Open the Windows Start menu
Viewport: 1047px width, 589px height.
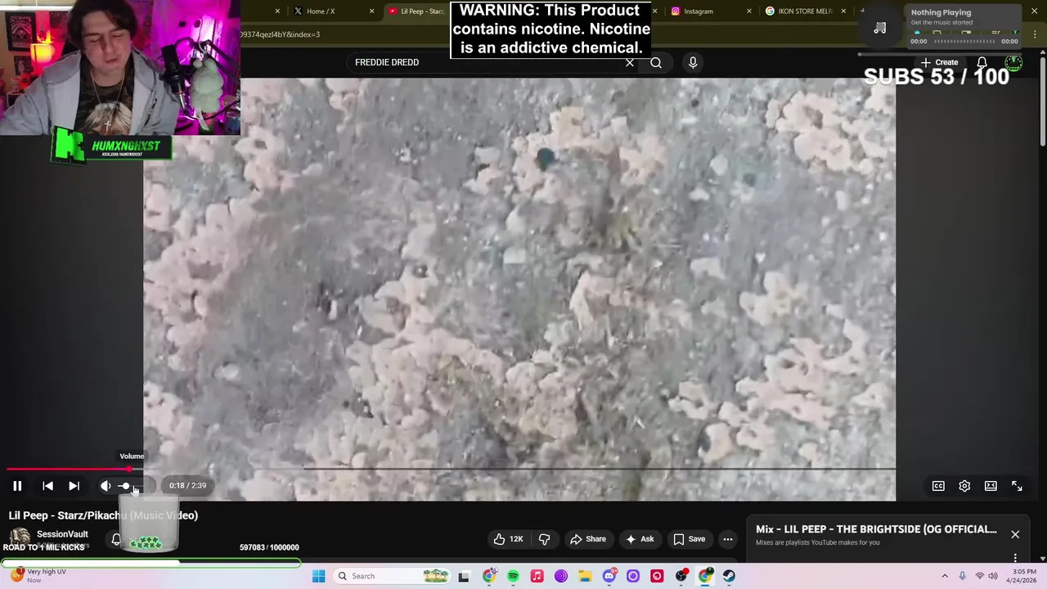click(x=318, y=576)
